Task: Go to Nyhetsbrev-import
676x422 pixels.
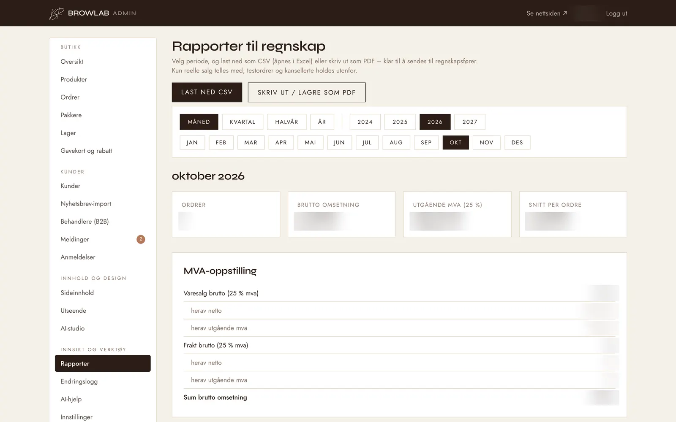Action: click(103, 203)
